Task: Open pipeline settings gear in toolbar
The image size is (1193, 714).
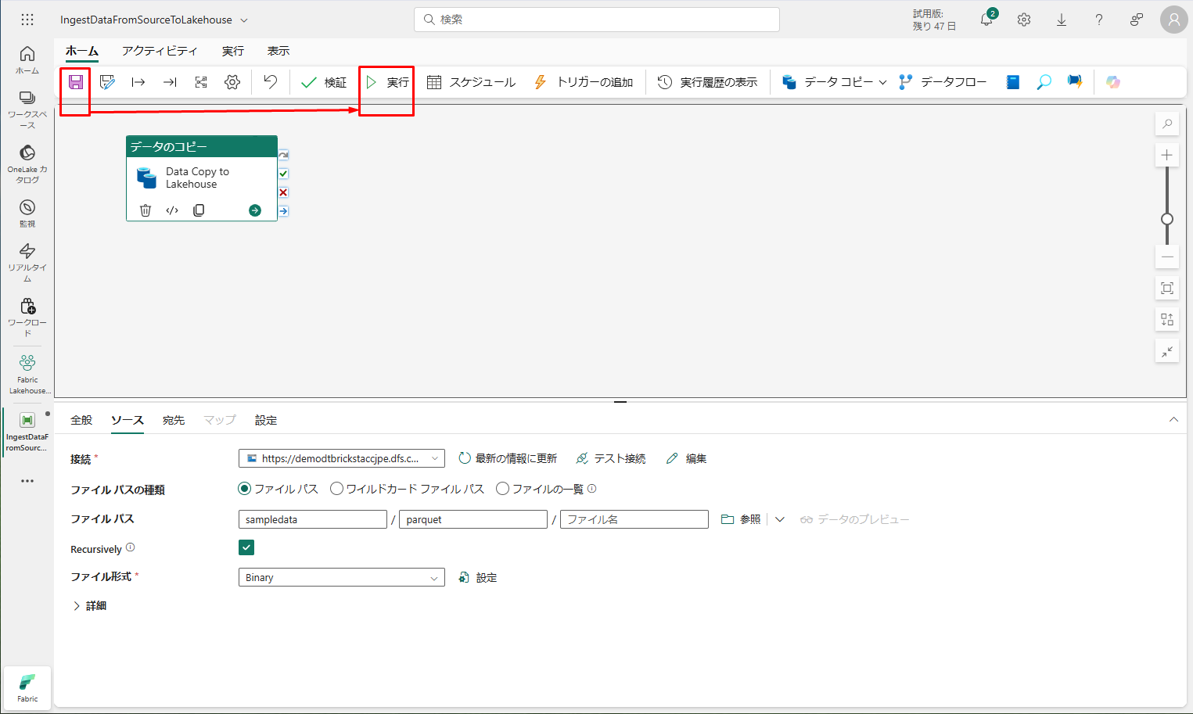Action: (x=232, y=82)
